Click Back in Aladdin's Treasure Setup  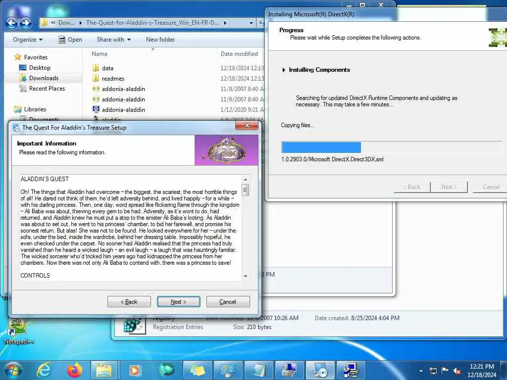[129, 302]
